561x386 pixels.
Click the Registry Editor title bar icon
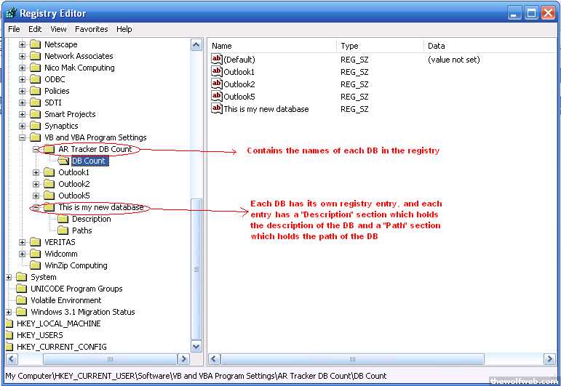9,12
